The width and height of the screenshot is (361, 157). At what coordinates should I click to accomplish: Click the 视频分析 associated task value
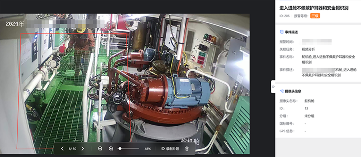click(308, 49)
